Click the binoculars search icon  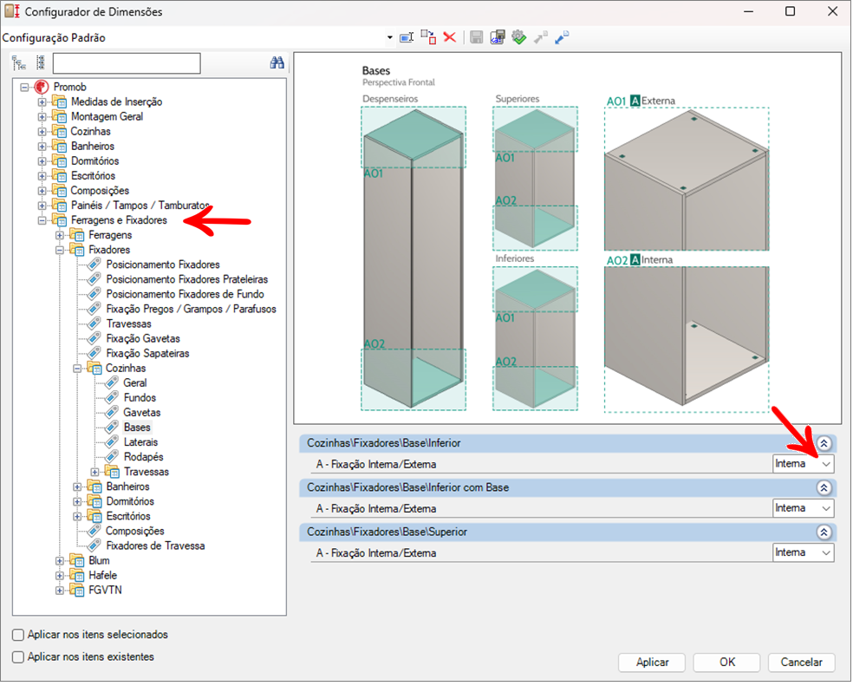[277, 63]
